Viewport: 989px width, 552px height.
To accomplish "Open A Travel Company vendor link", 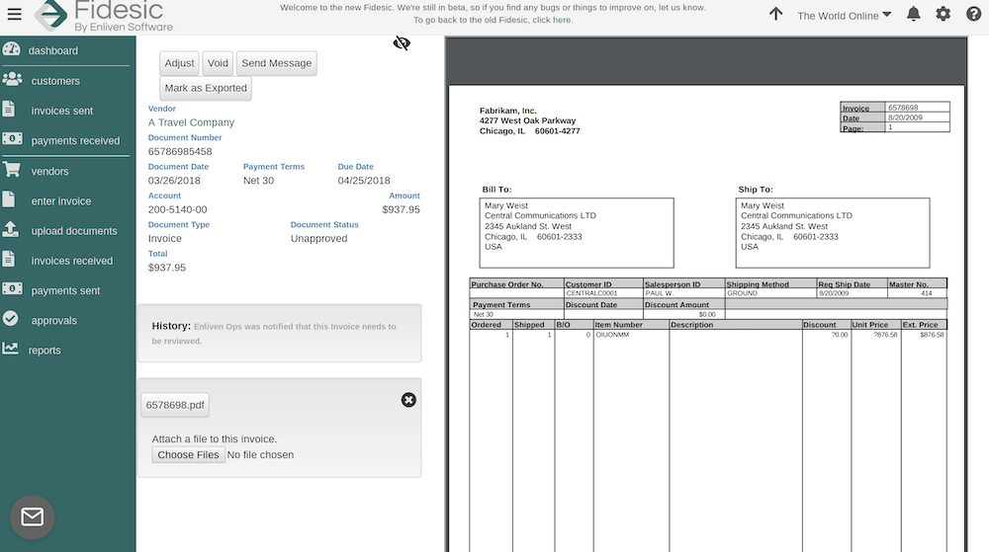I will [191, 122].
